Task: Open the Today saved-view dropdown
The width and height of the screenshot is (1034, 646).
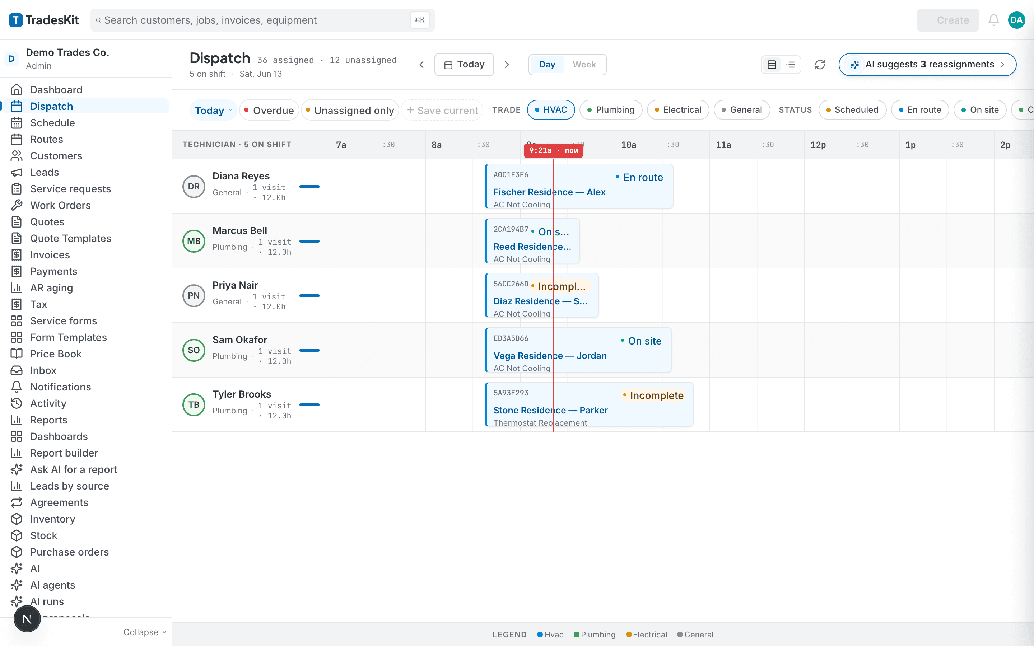Action: 213,110
